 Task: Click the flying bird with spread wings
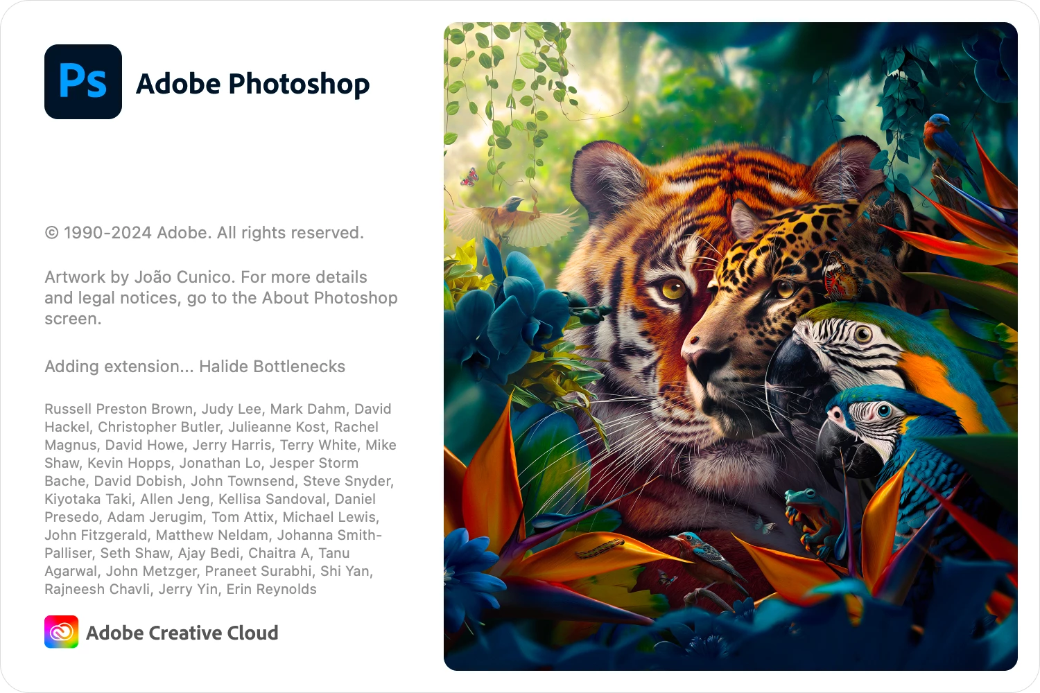click(513, 218)
